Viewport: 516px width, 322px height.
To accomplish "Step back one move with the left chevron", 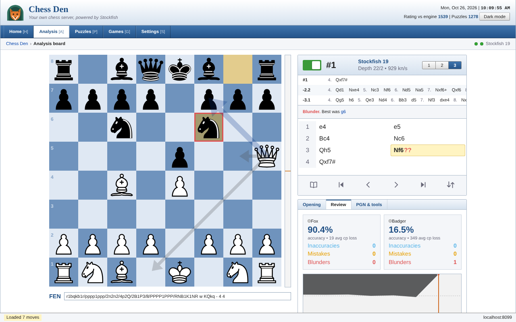I will [x=368, y=185].
